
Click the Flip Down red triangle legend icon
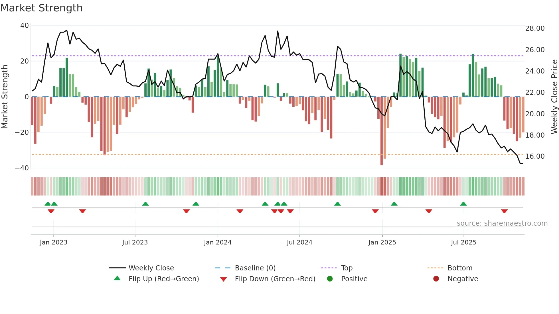coord(224,279)
